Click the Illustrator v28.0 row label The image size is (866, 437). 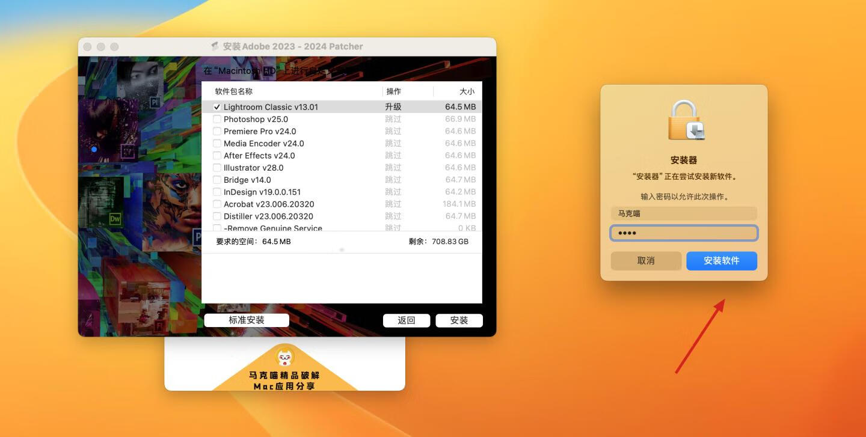click(x=254, y=168)
